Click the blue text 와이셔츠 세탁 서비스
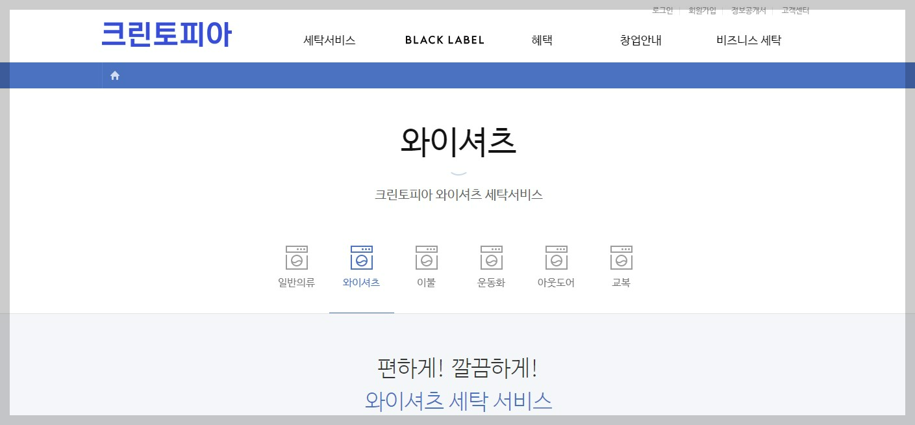Viewport: 915px width, 425px height. [x=458, y=400]
